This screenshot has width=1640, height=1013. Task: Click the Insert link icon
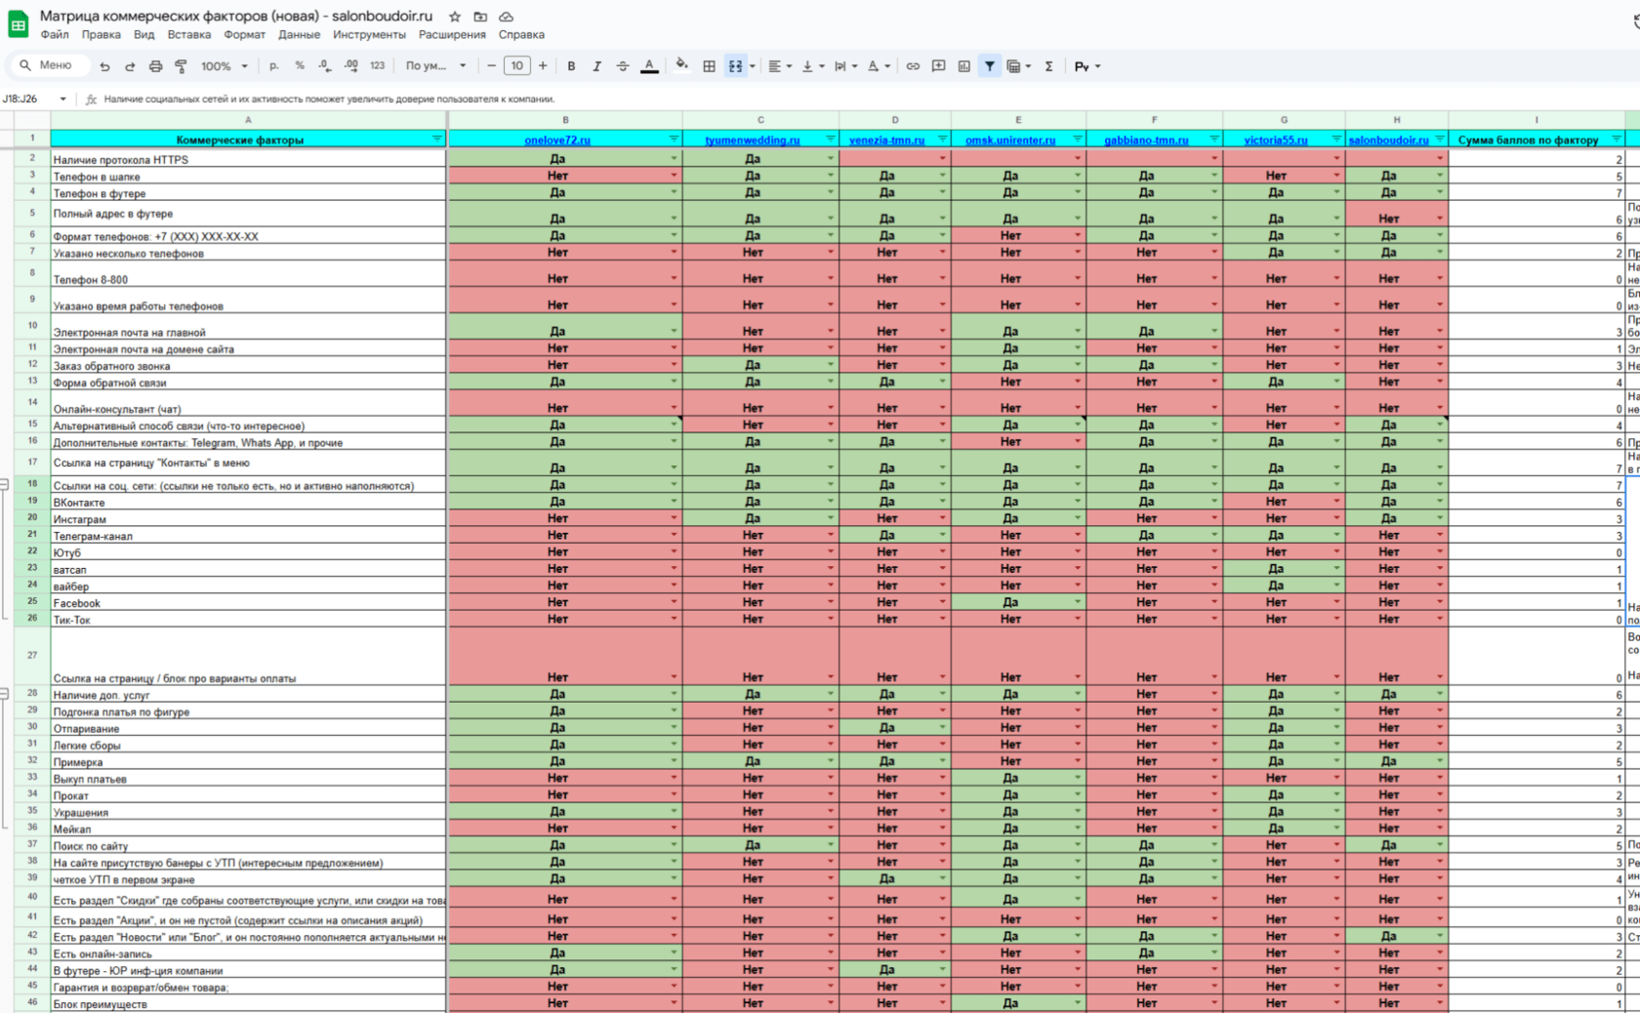[x=913, y=66]
